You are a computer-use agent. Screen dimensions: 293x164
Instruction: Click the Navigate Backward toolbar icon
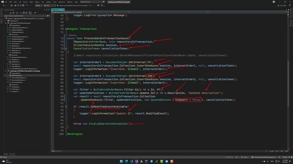click(x=4, y=5)
